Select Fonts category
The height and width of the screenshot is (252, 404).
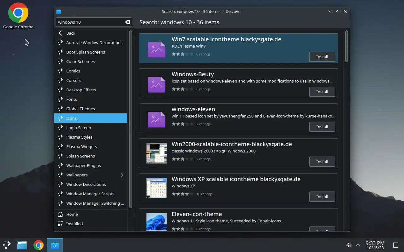tap(91, 99)
